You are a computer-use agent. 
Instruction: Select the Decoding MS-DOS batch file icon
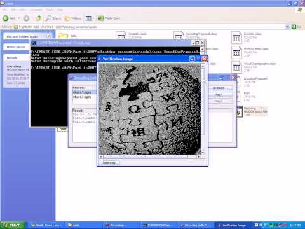coord(240,111)
